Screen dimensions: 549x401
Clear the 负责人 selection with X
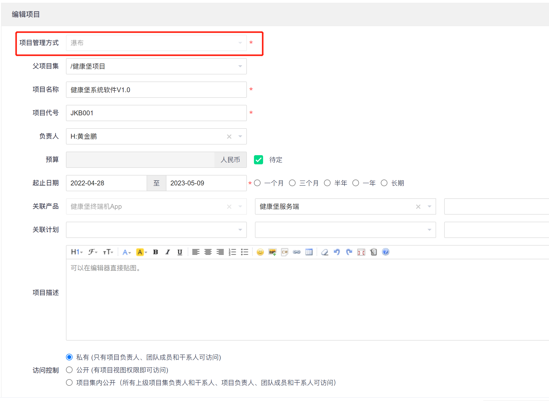tap(229, 137)
